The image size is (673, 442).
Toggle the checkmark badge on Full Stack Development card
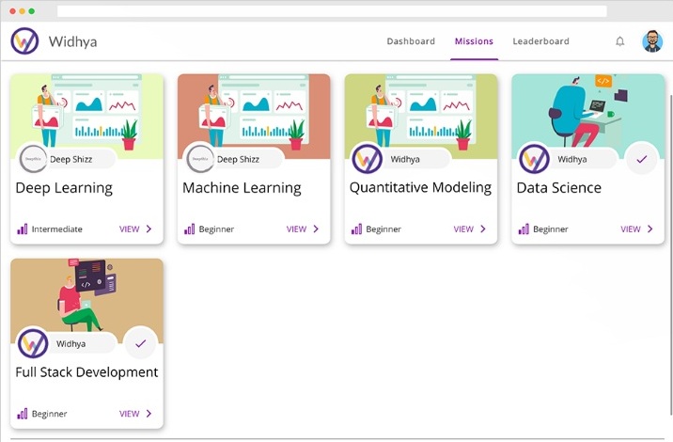point(140,343)
